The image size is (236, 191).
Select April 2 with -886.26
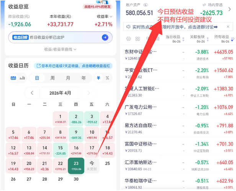click(x=76, y=119)
